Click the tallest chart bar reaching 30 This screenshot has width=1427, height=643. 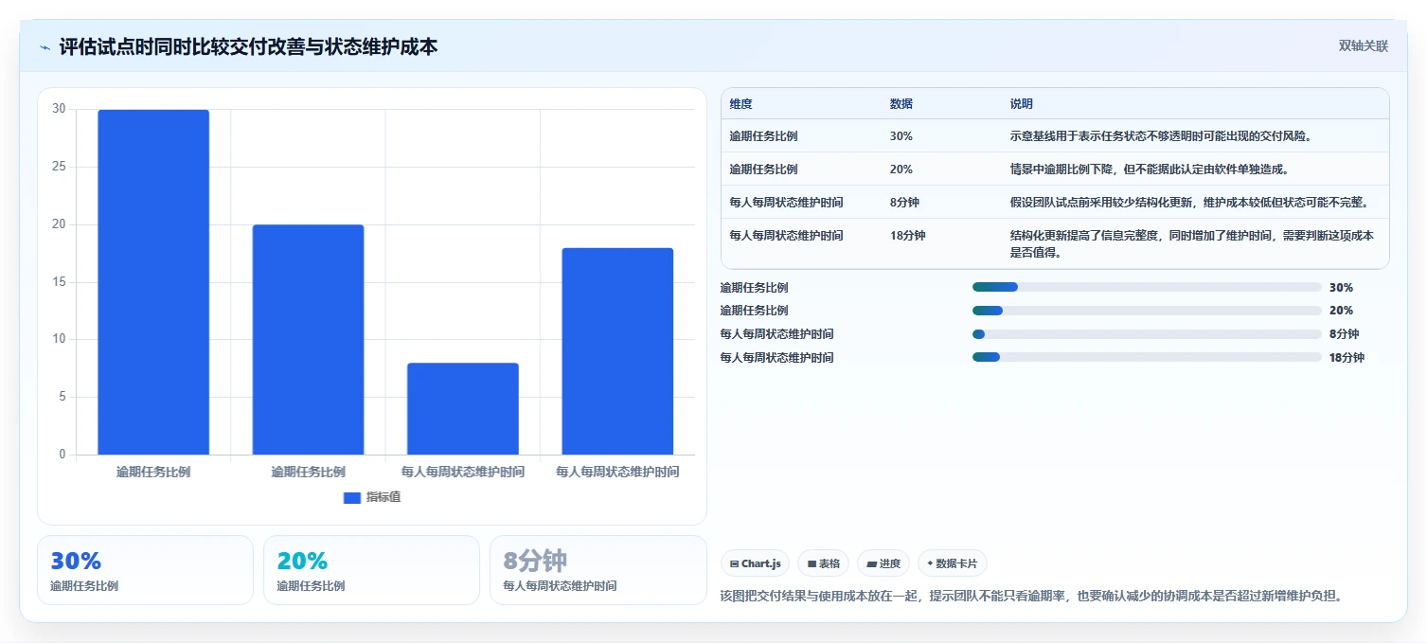tap(153, 282)
